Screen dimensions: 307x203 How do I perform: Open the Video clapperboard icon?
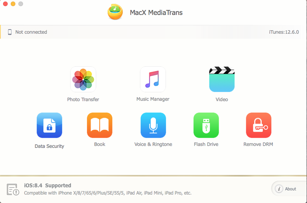click(x=222, y=79)
